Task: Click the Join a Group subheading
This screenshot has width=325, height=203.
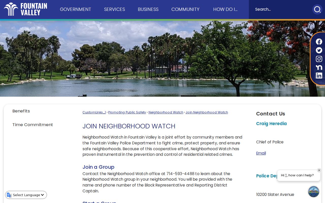Action: [99, 167]
